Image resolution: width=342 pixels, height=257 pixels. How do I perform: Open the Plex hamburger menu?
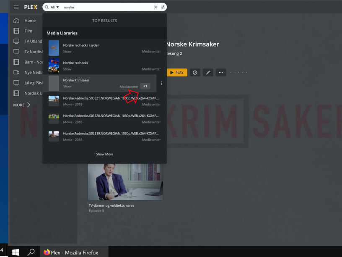(16, 7)
